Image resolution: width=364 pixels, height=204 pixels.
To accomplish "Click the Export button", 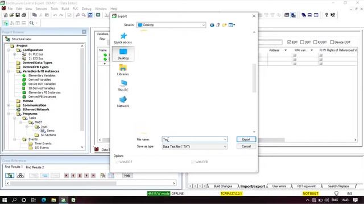I will pos(246,139).
